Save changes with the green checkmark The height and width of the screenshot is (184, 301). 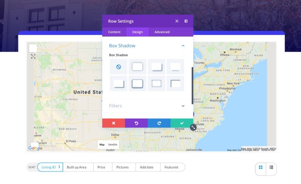[182, 123]
